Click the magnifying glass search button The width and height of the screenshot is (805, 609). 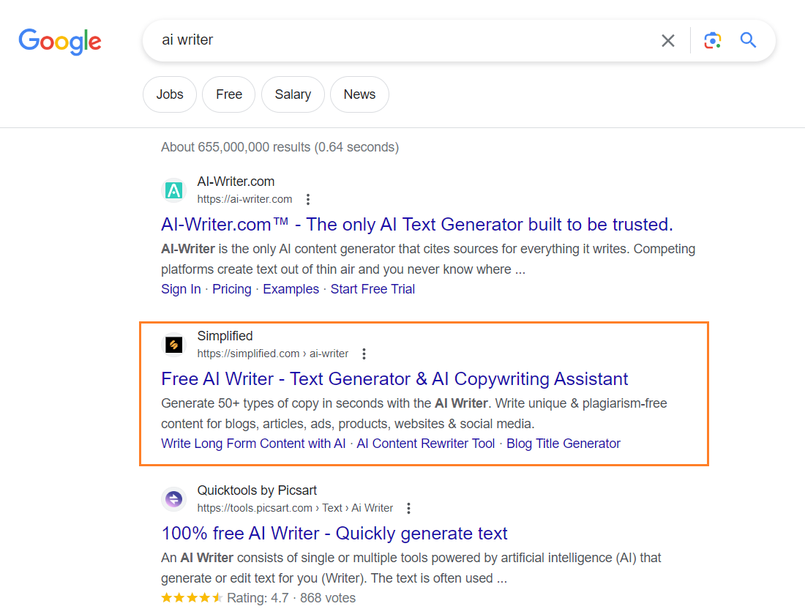tap(748, 40)
